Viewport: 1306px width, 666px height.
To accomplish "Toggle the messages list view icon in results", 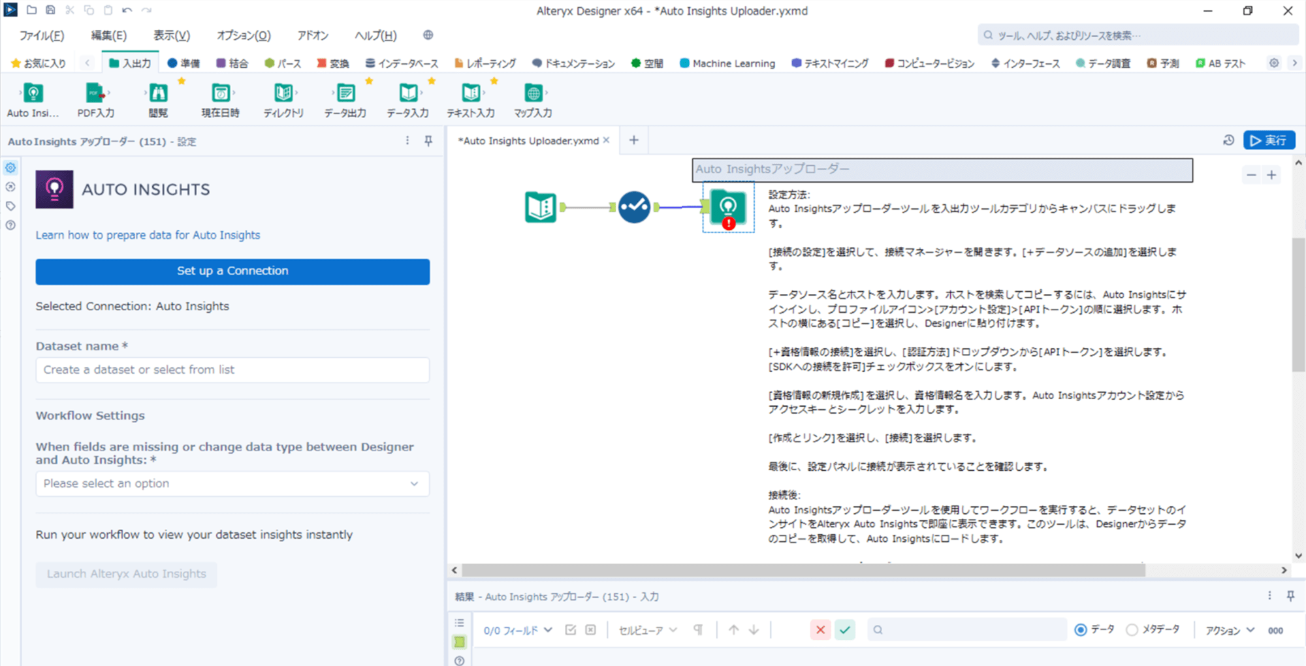I will [x=460, y=623].
